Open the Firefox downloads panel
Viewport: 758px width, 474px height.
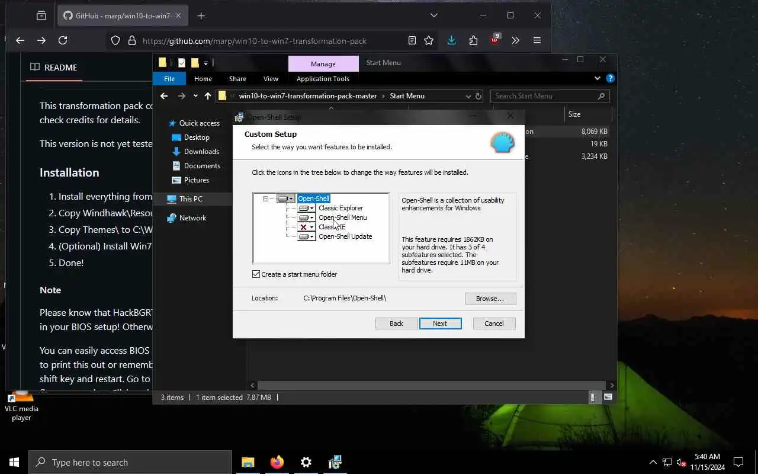point(452,40)
